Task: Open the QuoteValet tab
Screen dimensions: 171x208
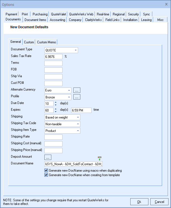Action: tap(58, 14)
